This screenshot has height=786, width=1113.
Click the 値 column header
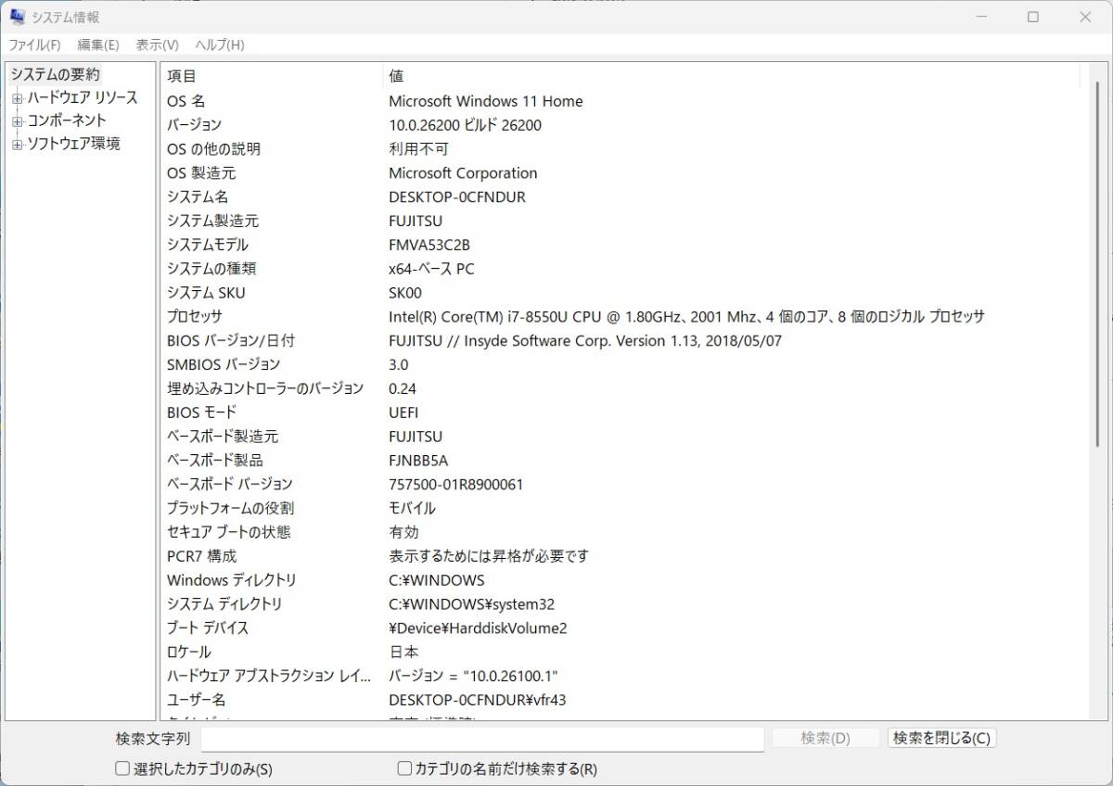(x=732, y=76)
